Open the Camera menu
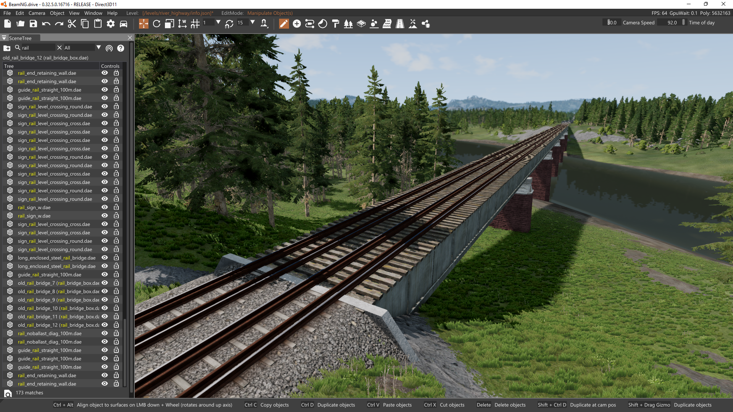The image size is (733, 412). click(37, 13)
